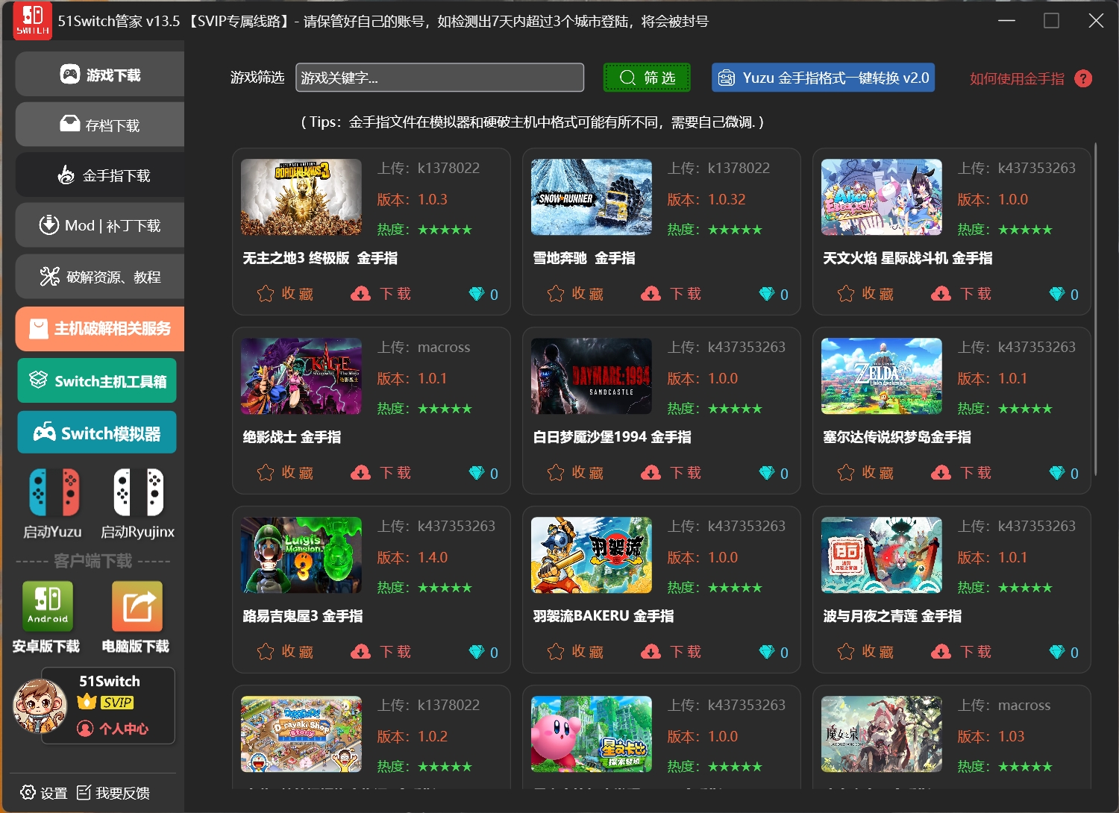
Task: Click the Luigi's Mansion 3 thumbnail
Action: tap(301, 555)
